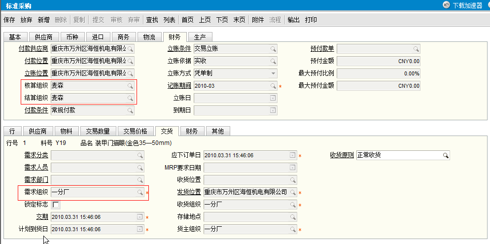Toggle the 锁定标志 checkbox
490x244 pixels.
coord(56,205)
